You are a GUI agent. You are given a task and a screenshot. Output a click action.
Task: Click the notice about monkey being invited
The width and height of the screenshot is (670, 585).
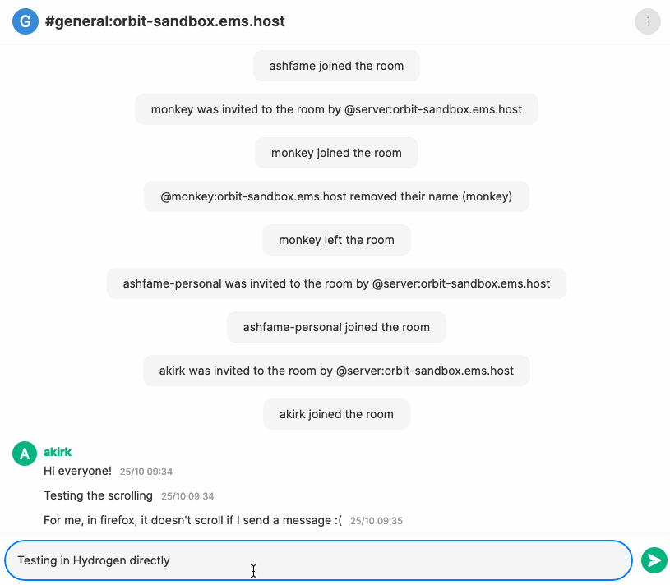335,108
